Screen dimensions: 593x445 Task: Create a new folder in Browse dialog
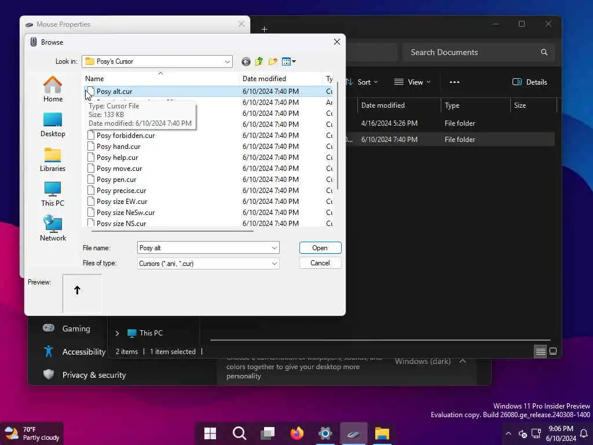click(273, 61)
